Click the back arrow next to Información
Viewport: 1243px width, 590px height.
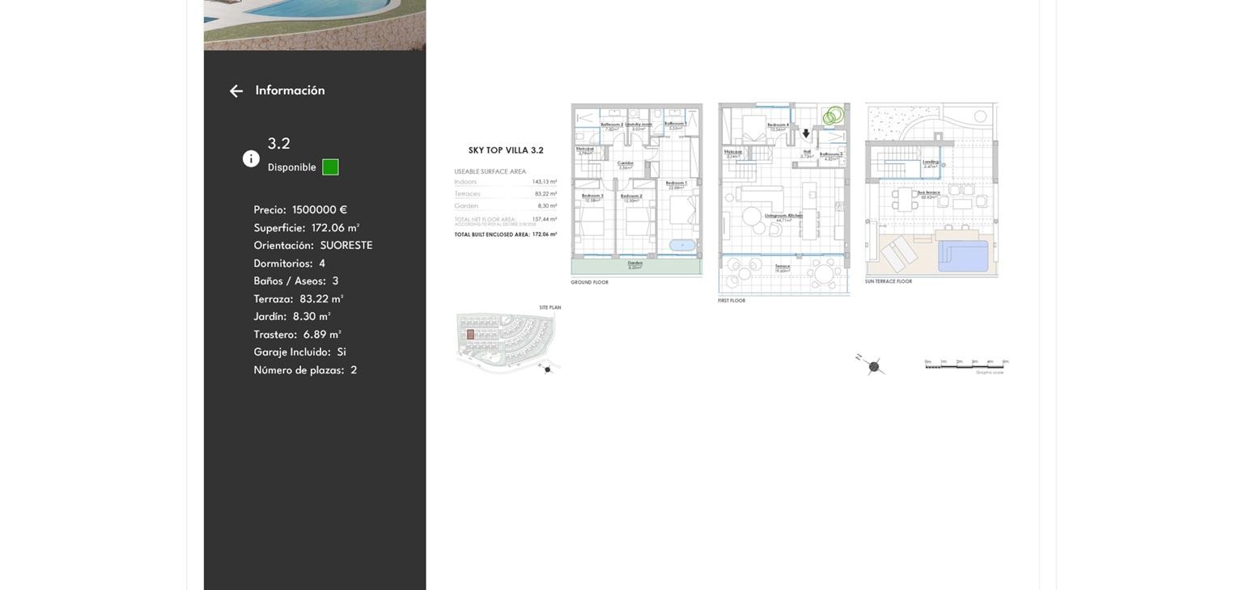click(x=236, y=91)
